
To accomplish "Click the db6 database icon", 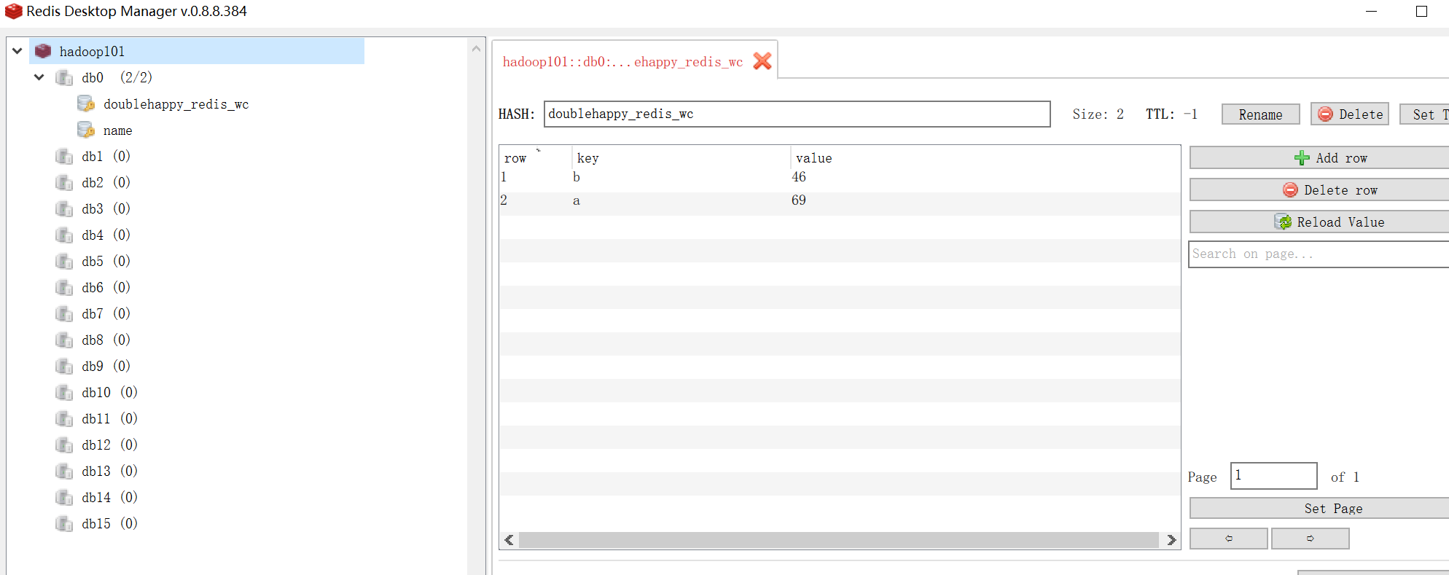I will click(x=64, y=287).
